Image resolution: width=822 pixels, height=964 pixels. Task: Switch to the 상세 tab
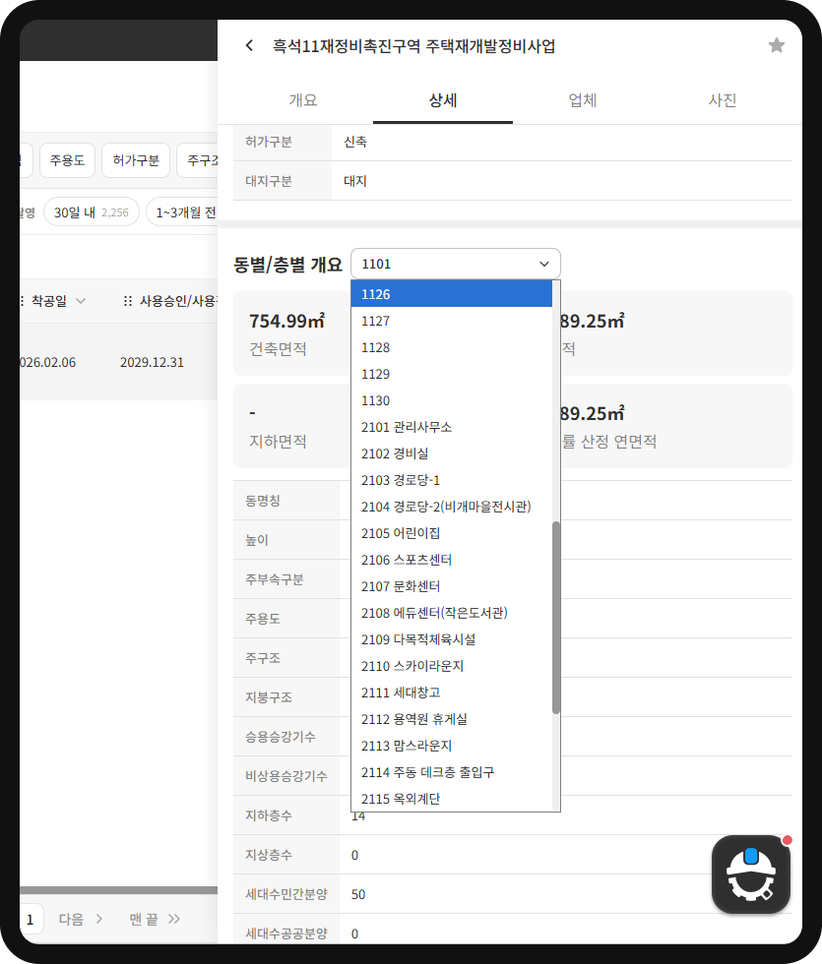tap(443, 100)
